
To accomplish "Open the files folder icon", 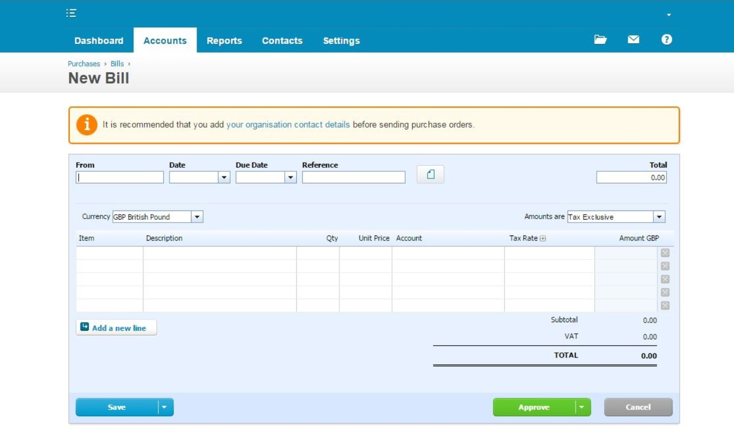I will point(600,40).
